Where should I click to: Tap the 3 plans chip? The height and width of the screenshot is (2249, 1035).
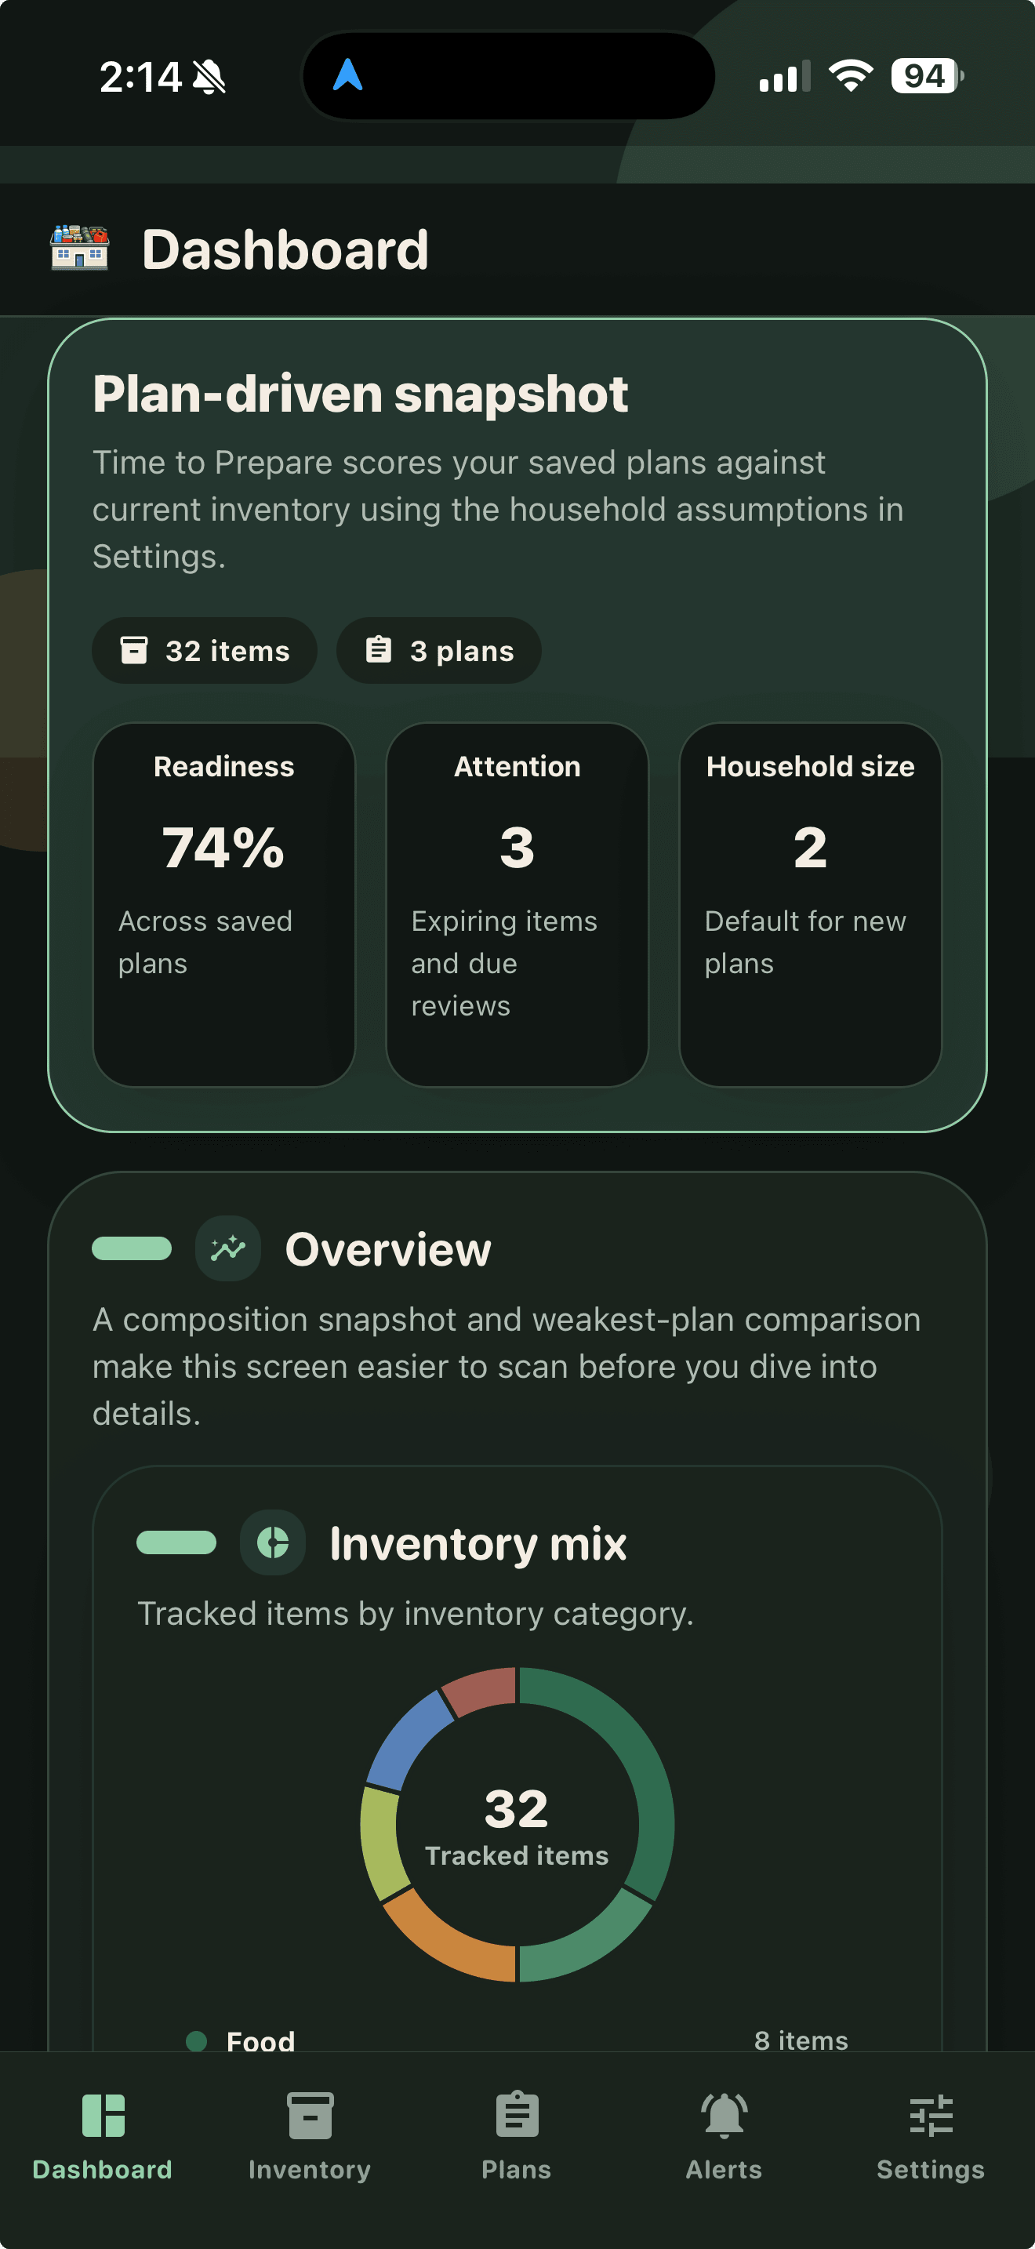[438, 650]
